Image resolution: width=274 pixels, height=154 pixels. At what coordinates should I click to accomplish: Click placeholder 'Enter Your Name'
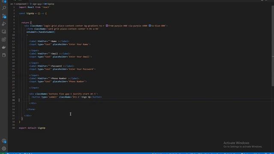coord(79,44)
